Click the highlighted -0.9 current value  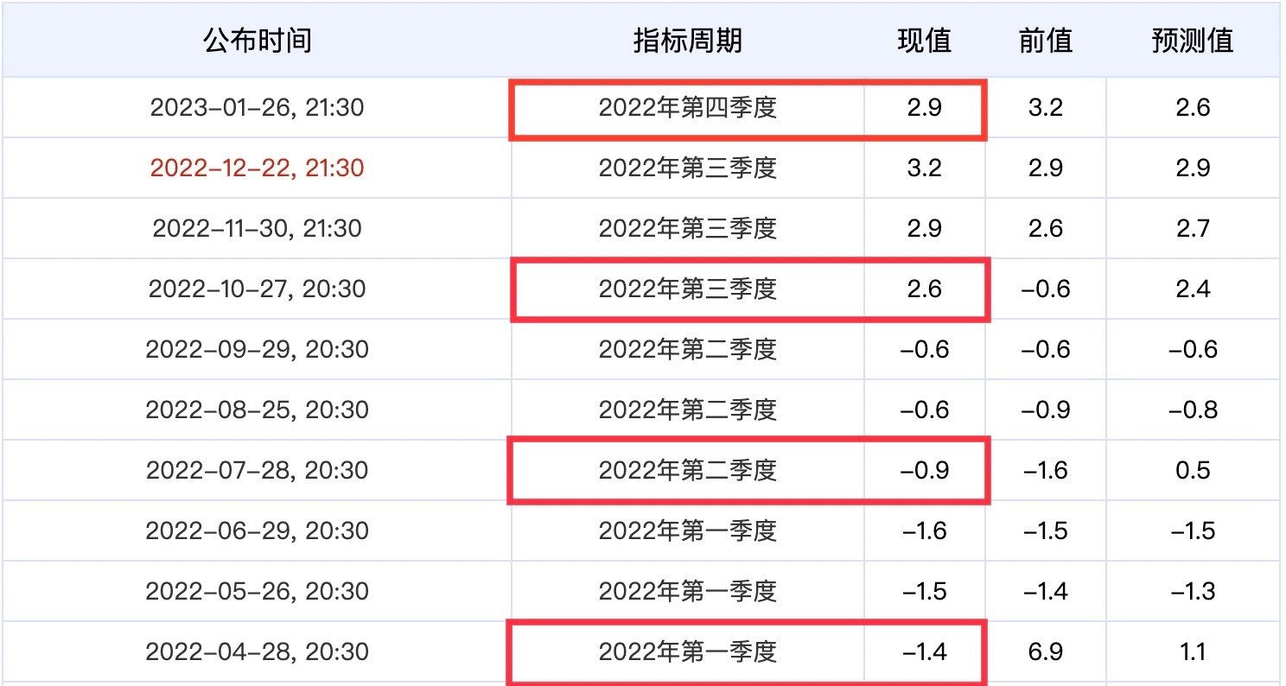click(924, 470)
